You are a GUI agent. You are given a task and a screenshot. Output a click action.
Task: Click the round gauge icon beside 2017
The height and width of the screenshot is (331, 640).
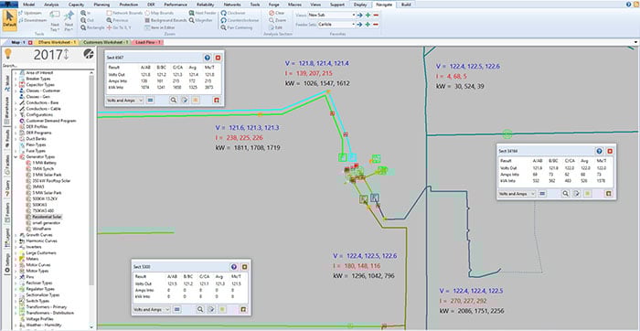pos(88,54)
